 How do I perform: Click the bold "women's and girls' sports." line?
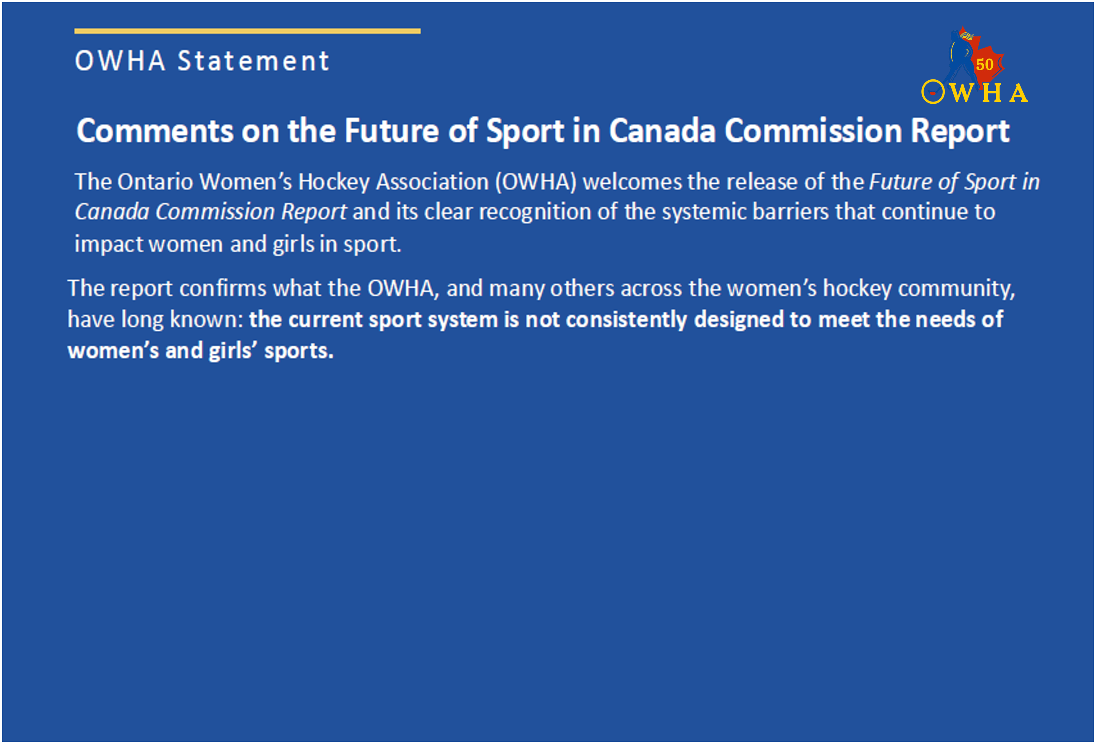[201, 351]
